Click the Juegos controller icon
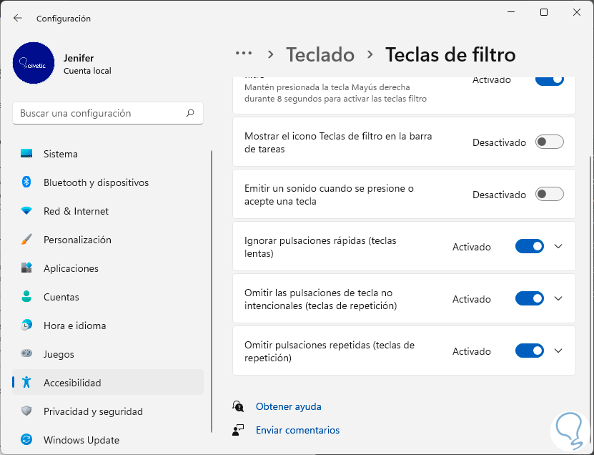Screen dimensions: 594x455 (x=26, y=354)
